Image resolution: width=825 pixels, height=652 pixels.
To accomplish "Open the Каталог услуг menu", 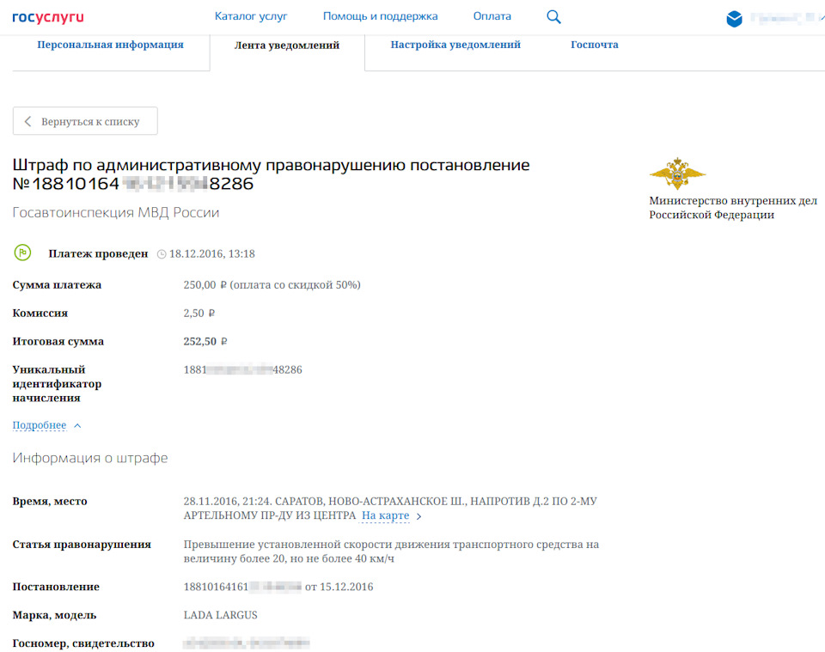I will 251,16.
